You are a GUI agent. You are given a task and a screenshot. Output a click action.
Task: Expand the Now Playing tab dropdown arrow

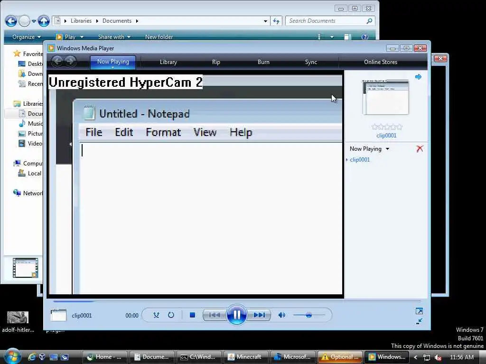(x=113, y=67)
